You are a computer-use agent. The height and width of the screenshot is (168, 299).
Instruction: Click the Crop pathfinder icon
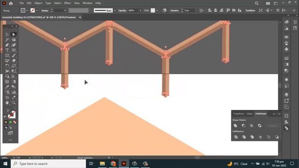260,137
